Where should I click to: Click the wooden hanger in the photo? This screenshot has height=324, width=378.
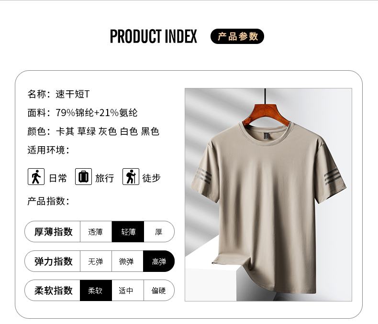265,114
